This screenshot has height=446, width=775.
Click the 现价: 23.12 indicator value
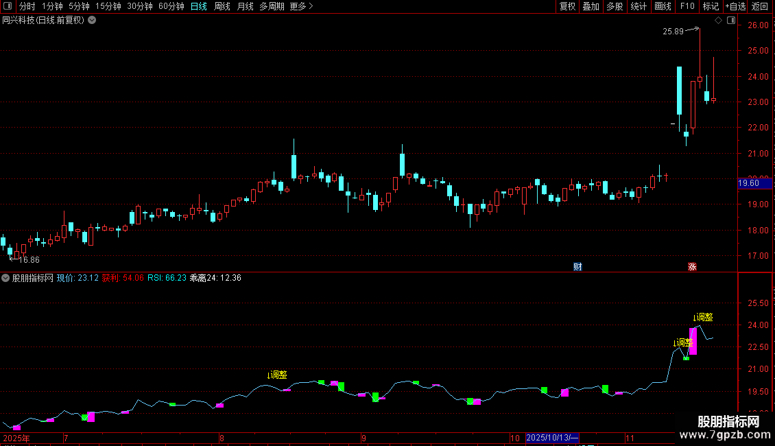77,278
